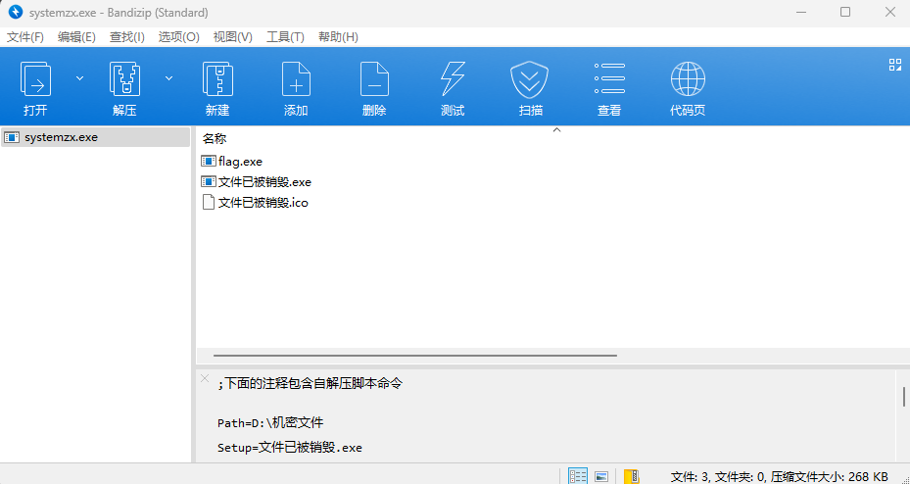This screenshot has width=910, height=484.
Task: Click the Add (添加) file icon
Action: pyautogui.click(x=296, y=79)
